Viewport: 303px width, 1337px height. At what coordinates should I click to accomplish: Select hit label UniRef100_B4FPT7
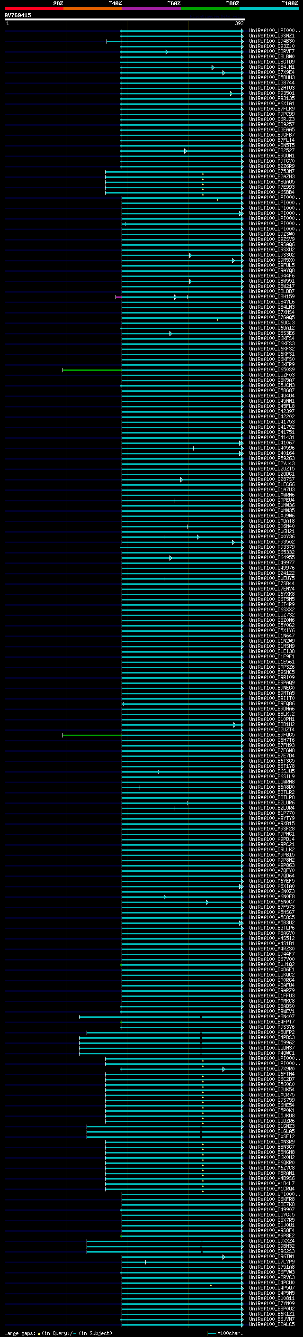[271, 1022]
